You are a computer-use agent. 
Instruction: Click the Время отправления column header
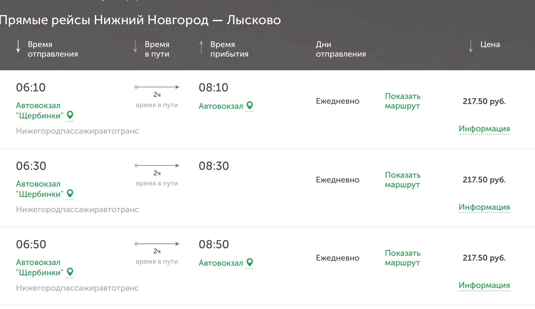click(53, 49)
